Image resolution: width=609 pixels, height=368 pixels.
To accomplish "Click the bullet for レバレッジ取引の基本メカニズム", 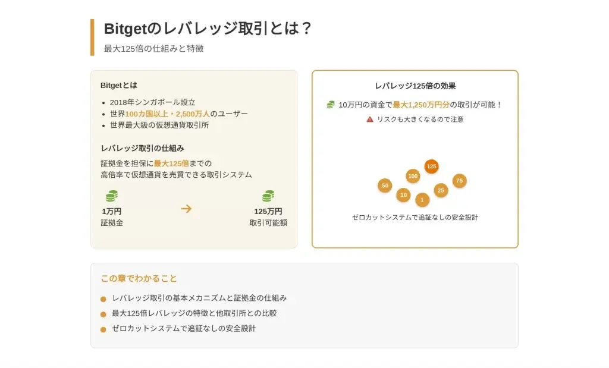I will (x=103, y=299).
